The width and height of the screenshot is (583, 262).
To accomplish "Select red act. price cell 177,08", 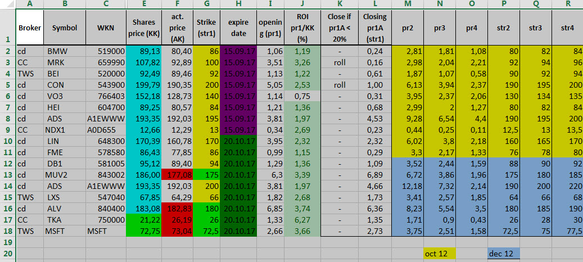I will click(x=177, y=174).
